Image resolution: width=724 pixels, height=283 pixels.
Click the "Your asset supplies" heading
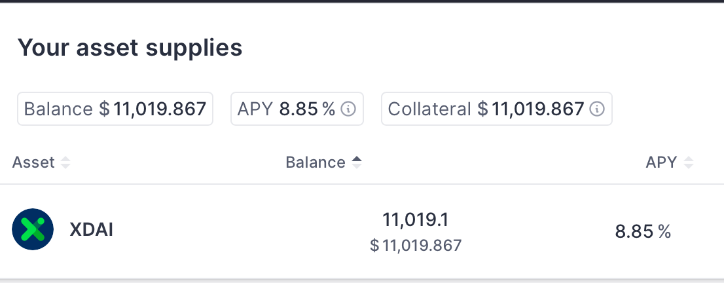click(130, 48)
